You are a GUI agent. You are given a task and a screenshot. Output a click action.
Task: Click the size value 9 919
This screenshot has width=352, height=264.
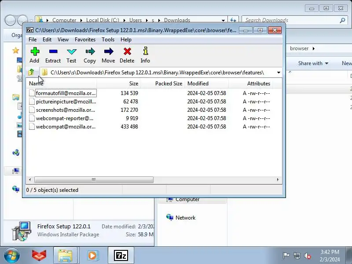[132, 118]
